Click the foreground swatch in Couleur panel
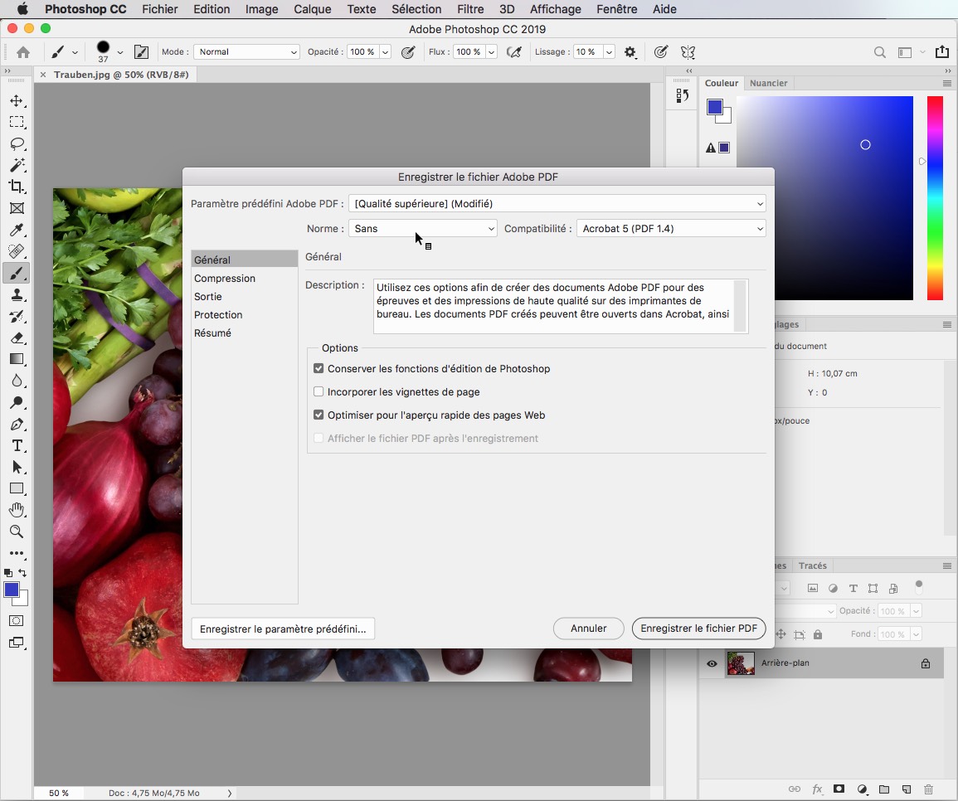 [715, 108]
